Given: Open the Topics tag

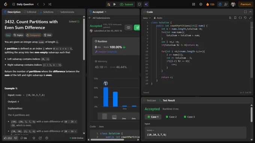Looking at the screenshot, I should pos(18,35).
